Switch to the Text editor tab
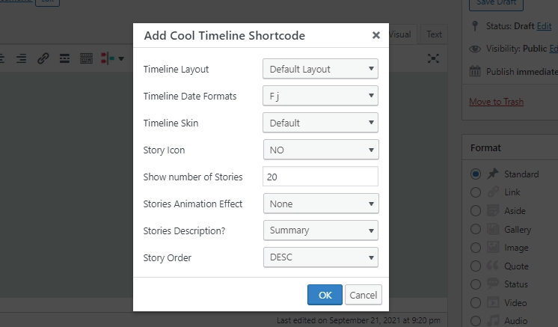This screenshot has width=558, height=327. [x=434, y=34]
